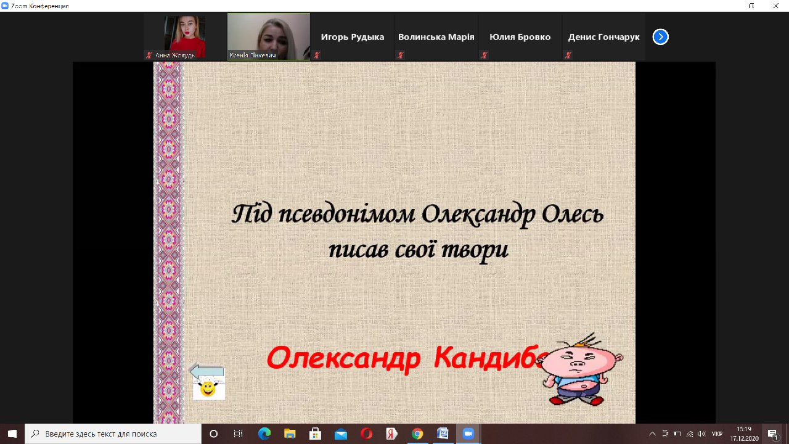Open Yandex browser from the taskbar

tap(391, 434)
